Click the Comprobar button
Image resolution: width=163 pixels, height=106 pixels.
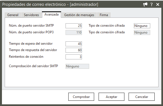81,97
